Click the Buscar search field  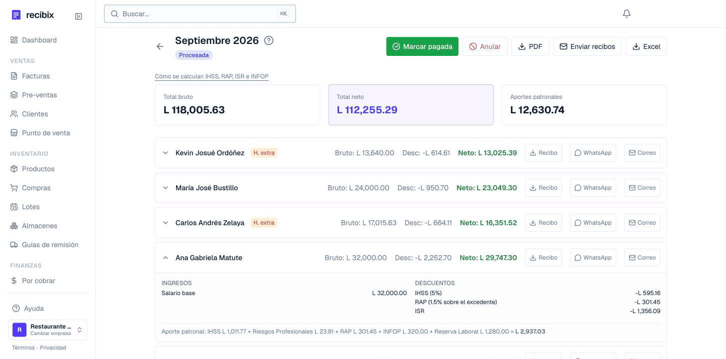(x=200, y=14)
